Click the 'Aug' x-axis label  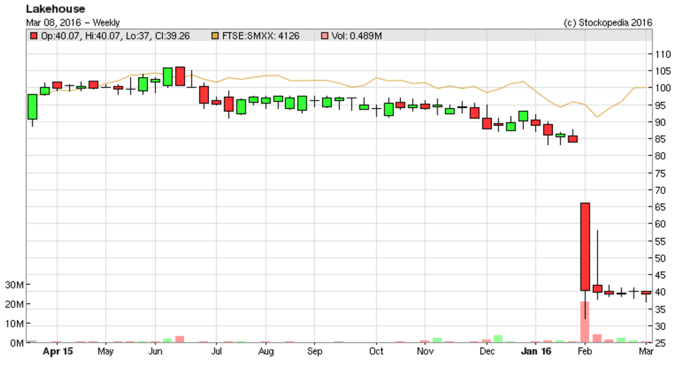pyautogui.click(x=266, y=351)
